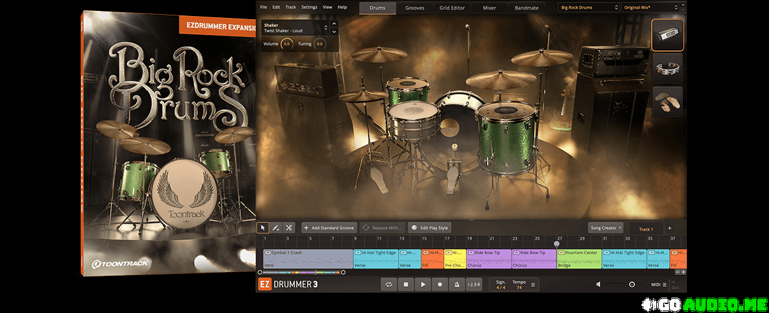Viewport: 769px width, 313px height.
Task: Switch to the Bandmate tab
Action: [527, 8]
